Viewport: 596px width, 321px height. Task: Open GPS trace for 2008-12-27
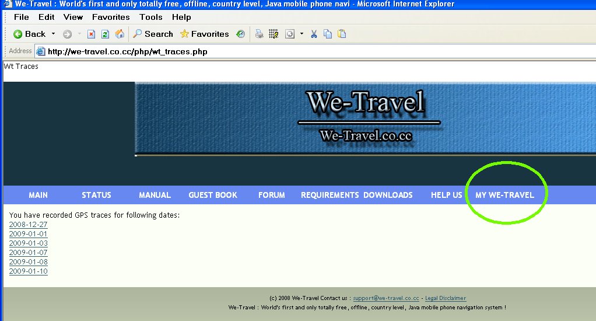pyautogui.click(x=29, y=224)
